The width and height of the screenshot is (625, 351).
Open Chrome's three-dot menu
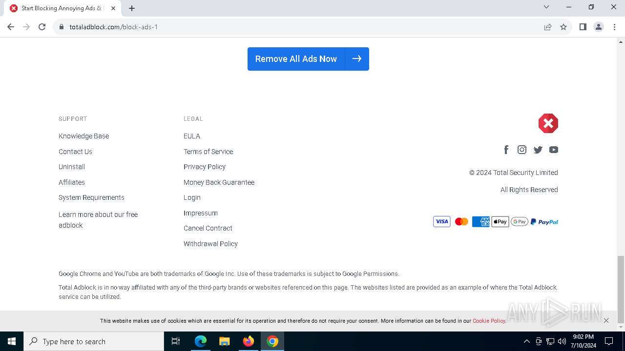tap(614, 27)
